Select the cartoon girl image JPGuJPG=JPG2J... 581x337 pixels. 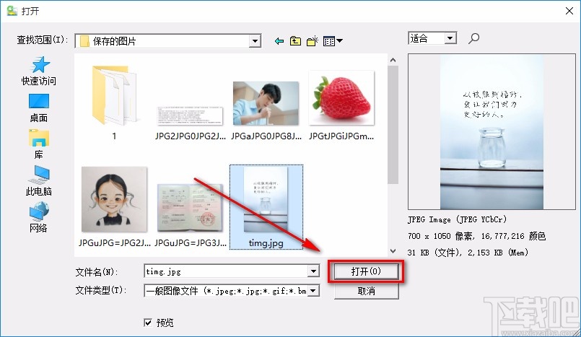coord(114,206)
